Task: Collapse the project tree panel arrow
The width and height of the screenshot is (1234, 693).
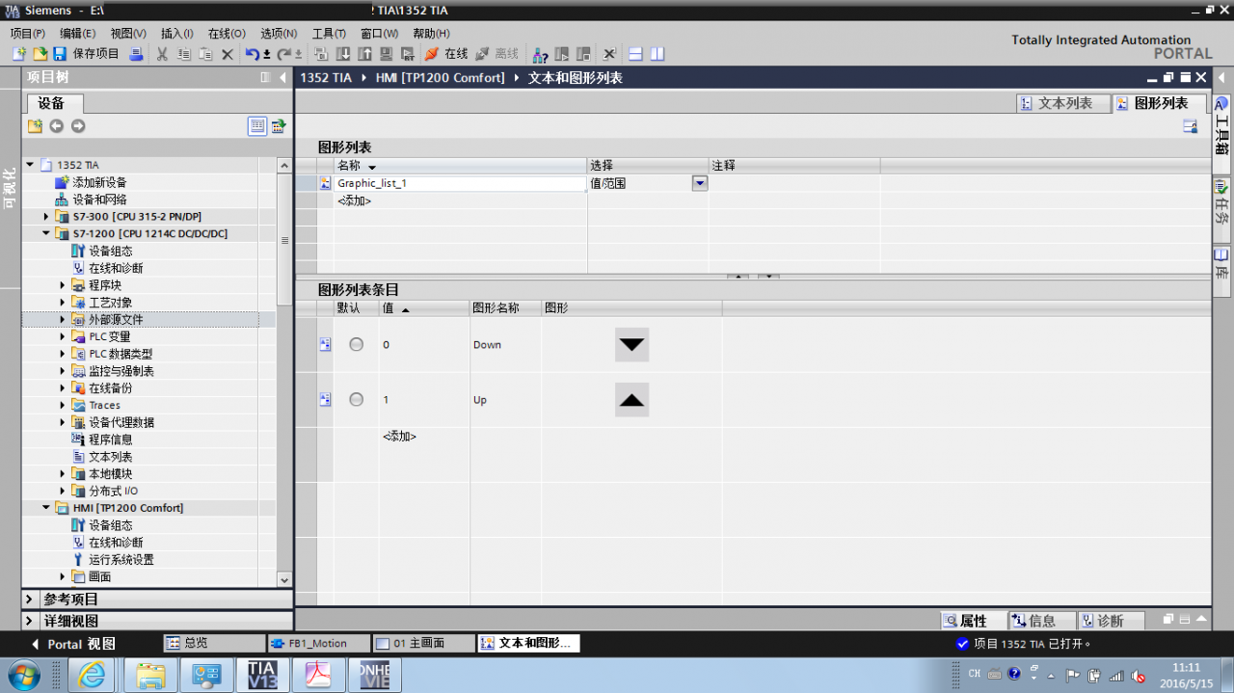Action: [282, 77]
